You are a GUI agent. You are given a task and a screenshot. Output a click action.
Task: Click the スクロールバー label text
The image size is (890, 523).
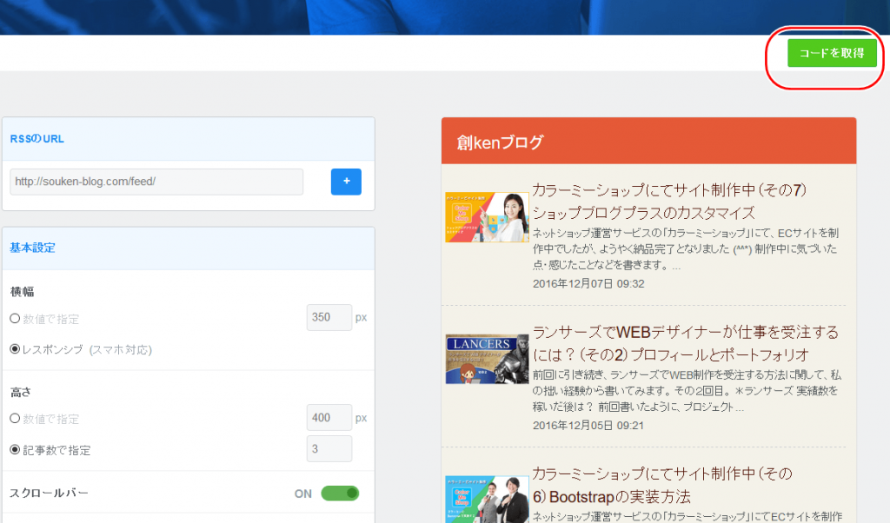(49, 493)
